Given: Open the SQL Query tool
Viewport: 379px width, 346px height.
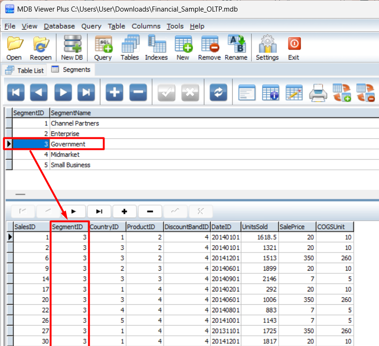Looking at the screenshot, I should [103, 48].
